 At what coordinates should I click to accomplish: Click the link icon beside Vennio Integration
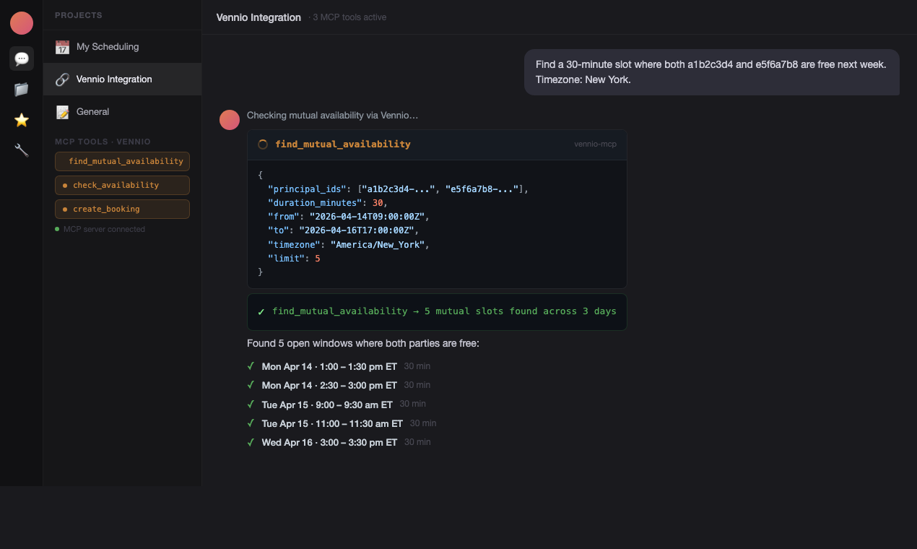coord(62,79)
